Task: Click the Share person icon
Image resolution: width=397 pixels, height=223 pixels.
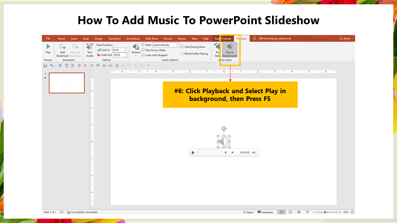Action: tap(341, 38)
